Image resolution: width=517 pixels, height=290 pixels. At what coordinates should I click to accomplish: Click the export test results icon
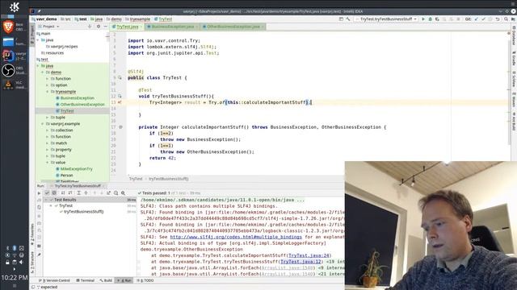click(x=108, y=193)
